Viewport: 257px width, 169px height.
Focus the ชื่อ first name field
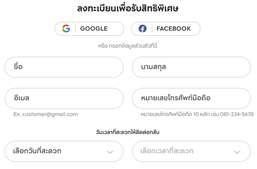(x=64, y=67)
